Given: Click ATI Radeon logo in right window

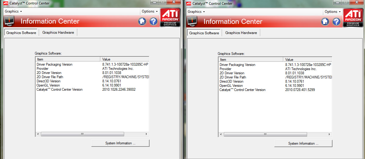Looking at the screenshot, I should click(353, 18).
